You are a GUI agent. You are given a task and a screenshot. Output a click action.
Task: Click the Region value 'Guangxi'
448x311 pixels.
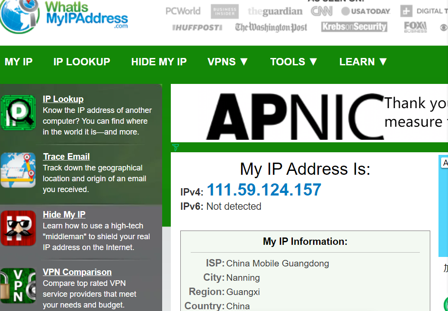(243, 292)
